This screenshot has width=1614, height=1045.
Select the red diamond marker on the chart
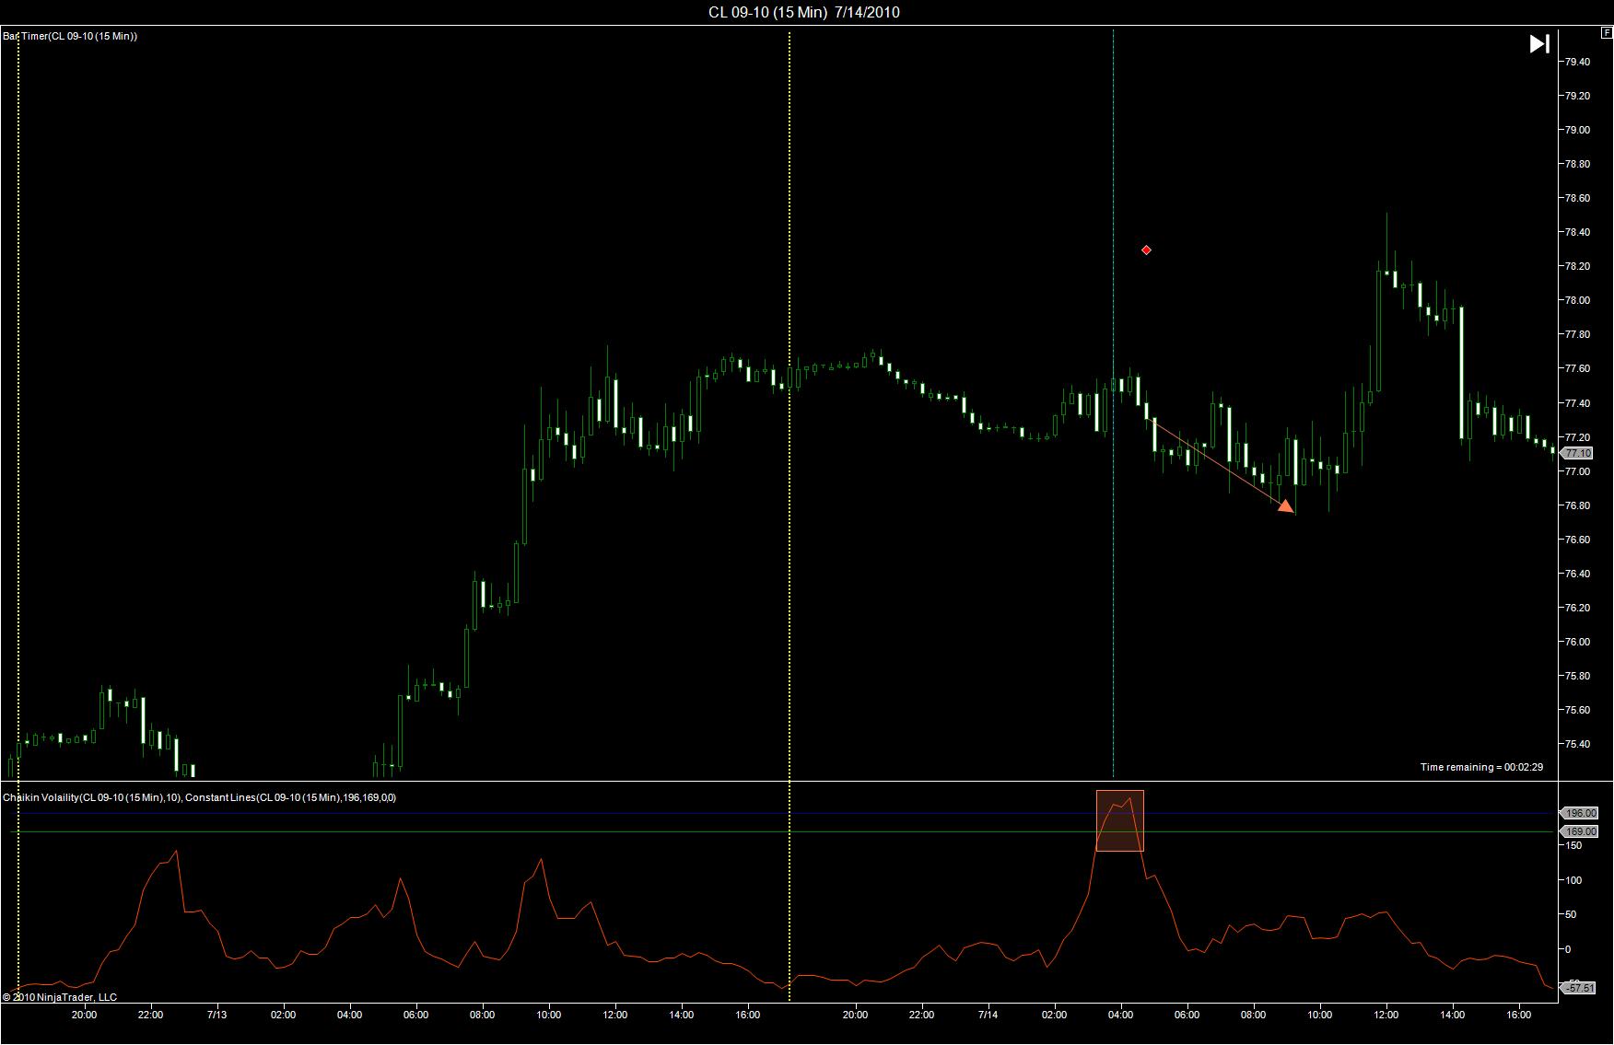click(1146, 250)
